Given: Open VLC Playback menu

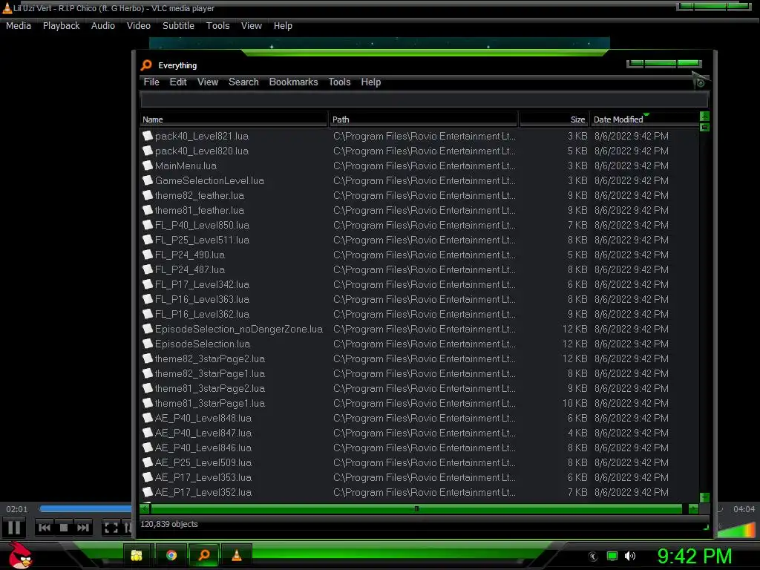Looking at the screenshot, I should 61,26.
